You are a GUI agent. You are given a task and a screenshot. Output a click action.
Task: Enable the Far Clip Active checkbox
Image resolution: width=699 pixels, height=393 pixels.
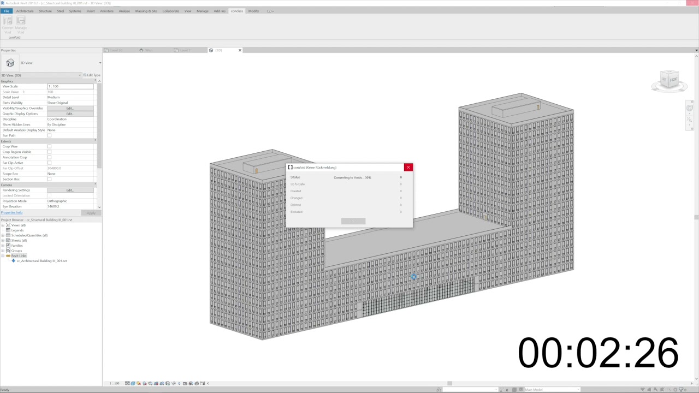click(49, 163)
